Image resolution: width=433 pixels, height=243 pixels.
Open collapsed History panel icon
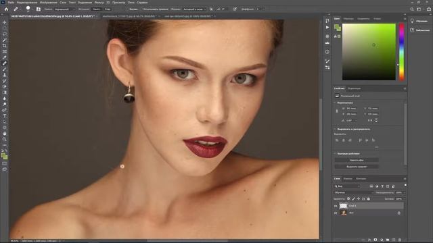327,21
